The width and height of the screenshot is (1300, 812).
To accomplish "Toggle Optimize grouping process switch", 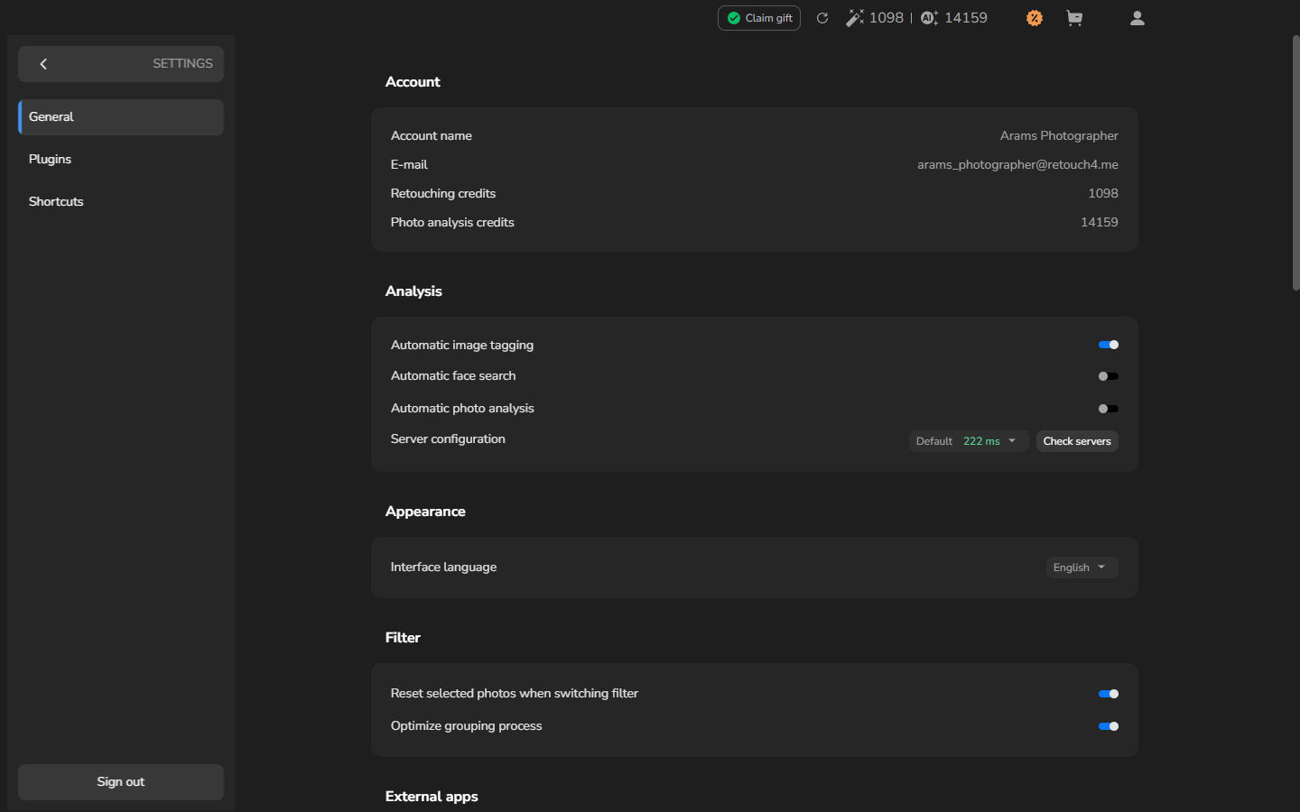I will (x=1109, y=726).
